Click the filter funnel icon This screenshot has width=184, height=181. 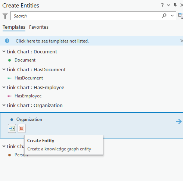[x=5, y=16]
